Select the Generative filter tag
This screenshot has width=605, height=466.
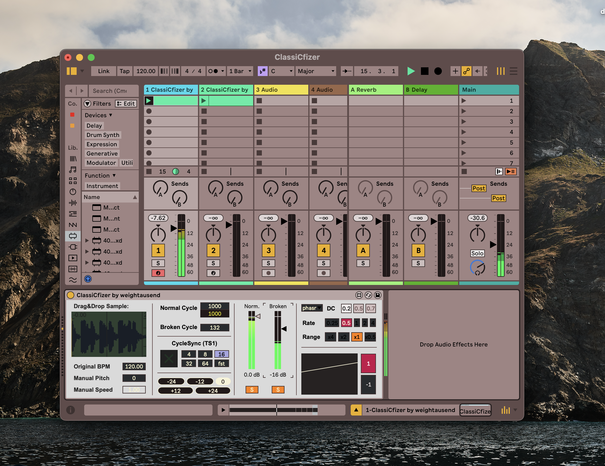pos(102,153)
